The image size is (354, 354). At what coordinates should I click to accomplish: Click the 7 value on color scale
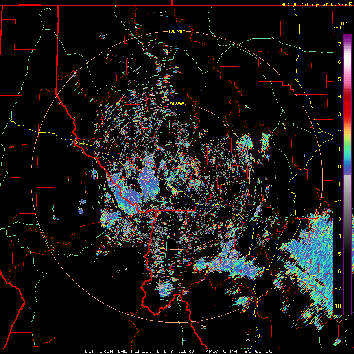[x=339, y=44]
